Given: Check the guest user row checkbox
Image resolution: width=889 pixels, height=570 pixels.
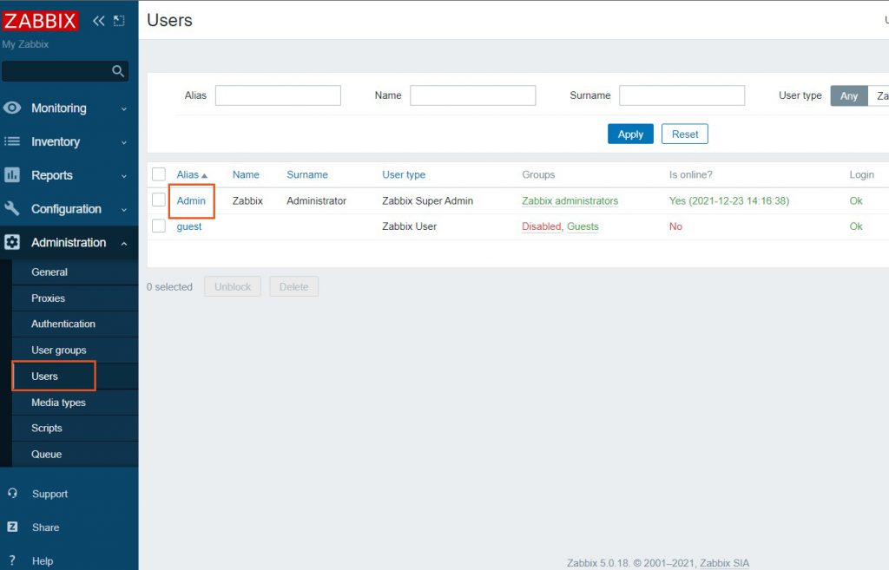Looking at the screenshot, I should point(159,226).
